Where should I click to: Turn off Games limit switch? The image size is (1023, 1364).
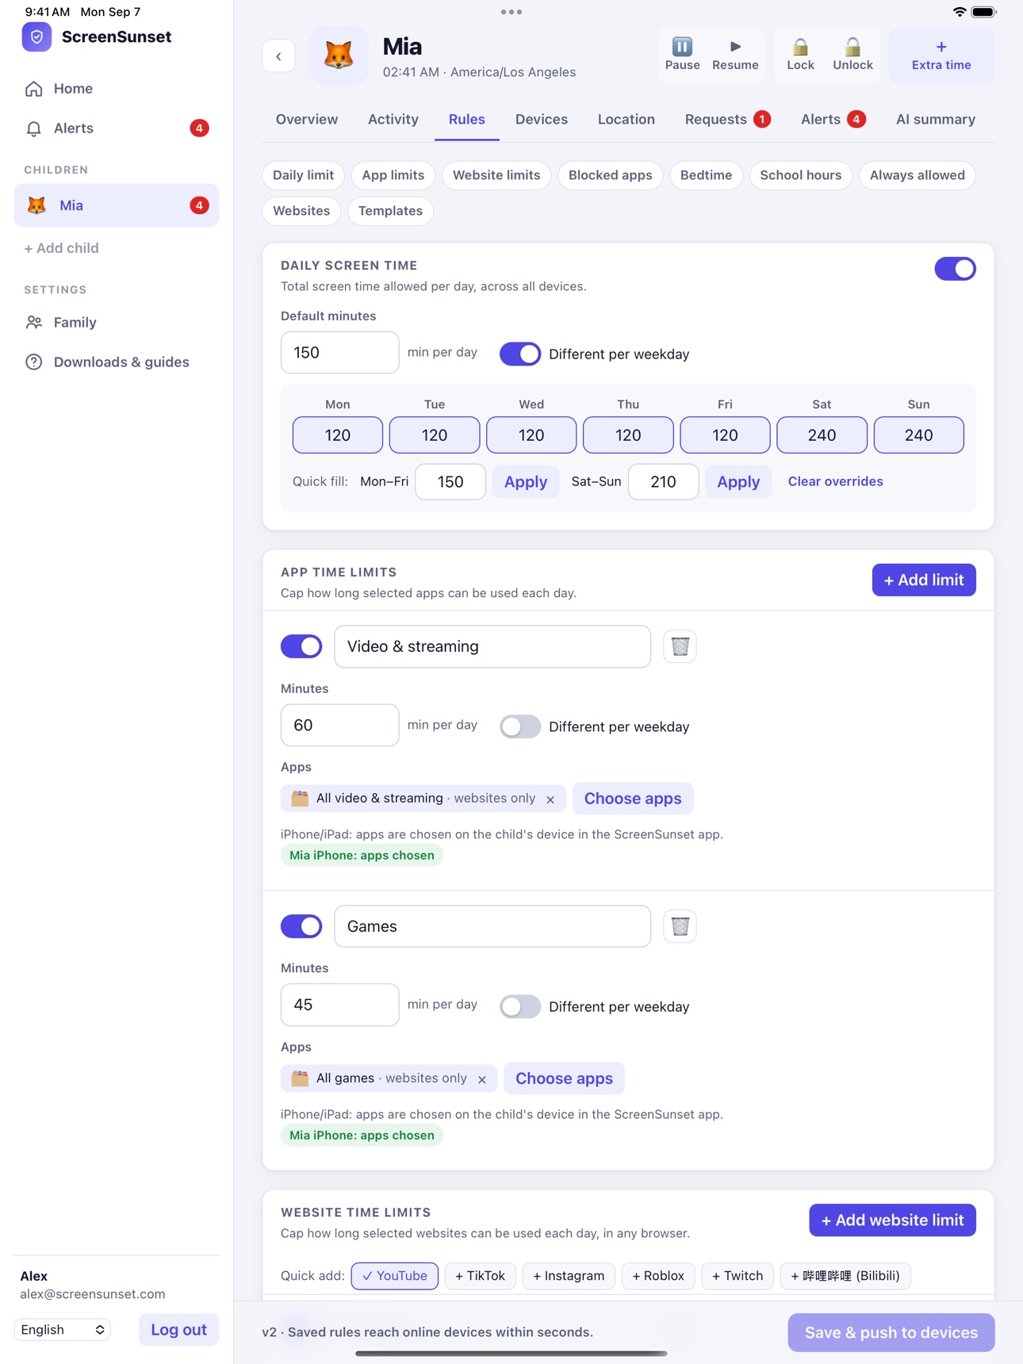(x=301, y=926)
